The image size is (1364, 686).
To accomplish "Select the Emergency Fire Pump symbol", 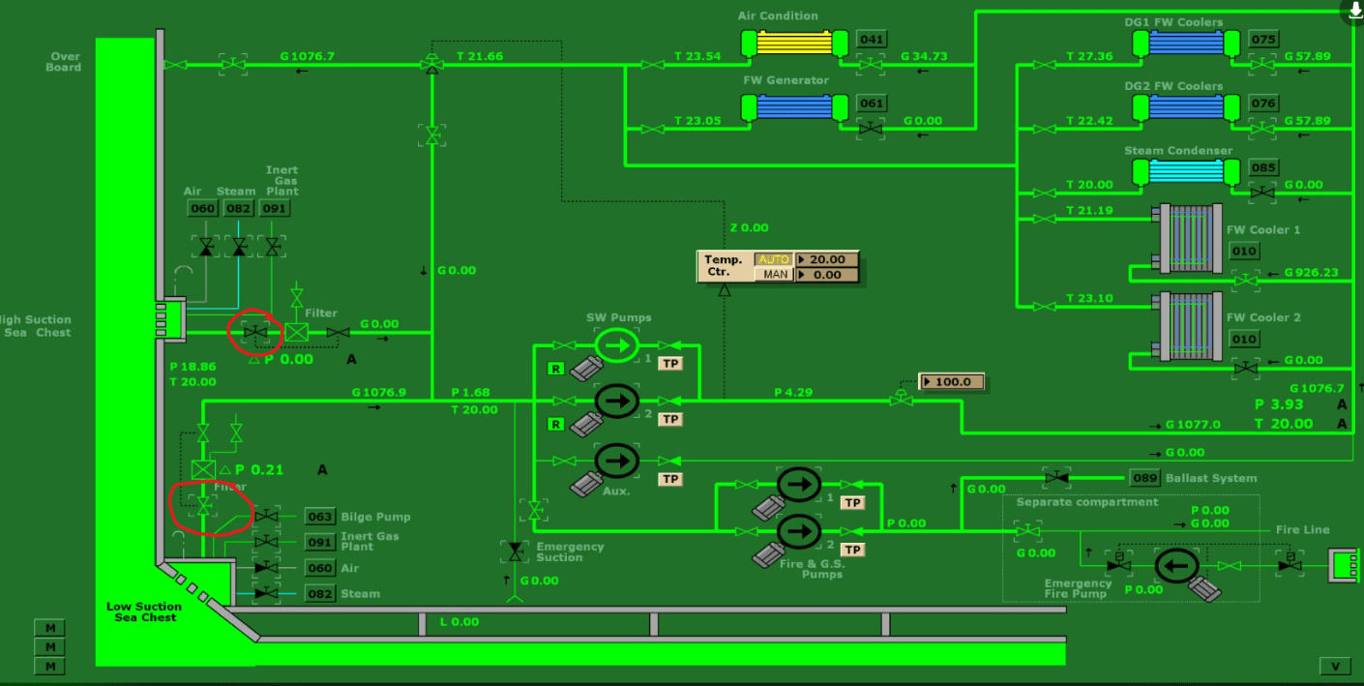I will (x=1176, y=565).
